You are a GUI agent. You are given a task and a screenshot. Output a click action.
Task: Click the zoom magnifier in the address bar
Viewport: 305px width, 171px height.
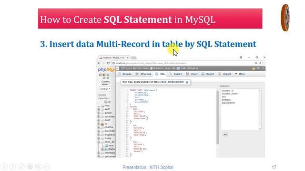coord(256,63)
